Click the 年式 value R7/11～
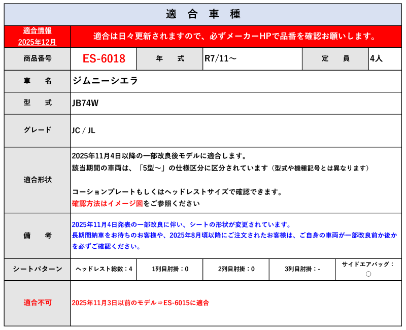This screenshot has width=406, height=330. coord(220,58)
